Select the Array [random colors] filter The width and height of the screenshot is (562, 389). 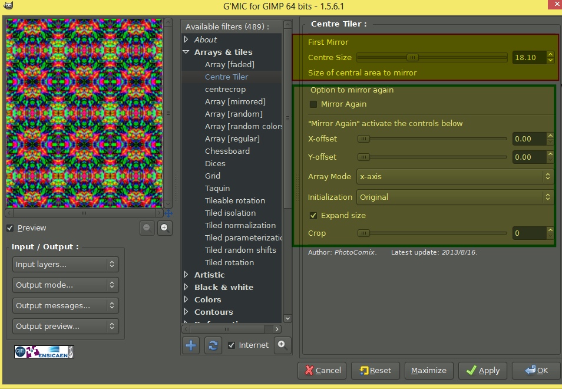point(243,126)
